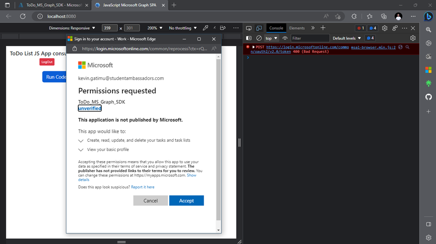Image resolution: width=436 pixels, height=244 pixels.
Task: Switch to the JavaScript Microsoft Graph SPA tab
Action: pyautogui.click(x=129, y=5)
